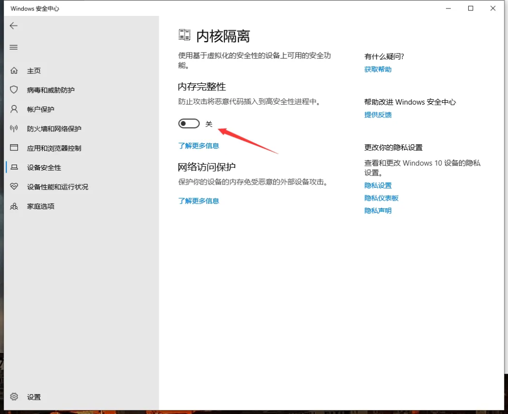Click the 内存完整性 section heading
Image resolution: width=508 pixels, height=414 pixels.
(x=202, y=86)
